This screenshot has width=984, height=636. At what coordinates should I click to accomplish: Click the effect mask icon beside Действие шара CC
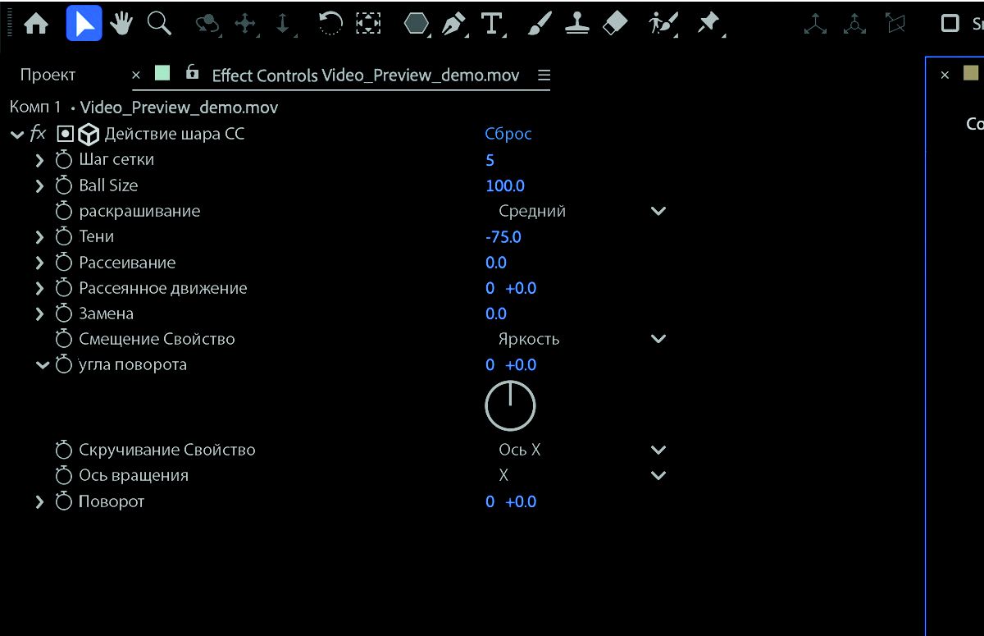(66, 134)
